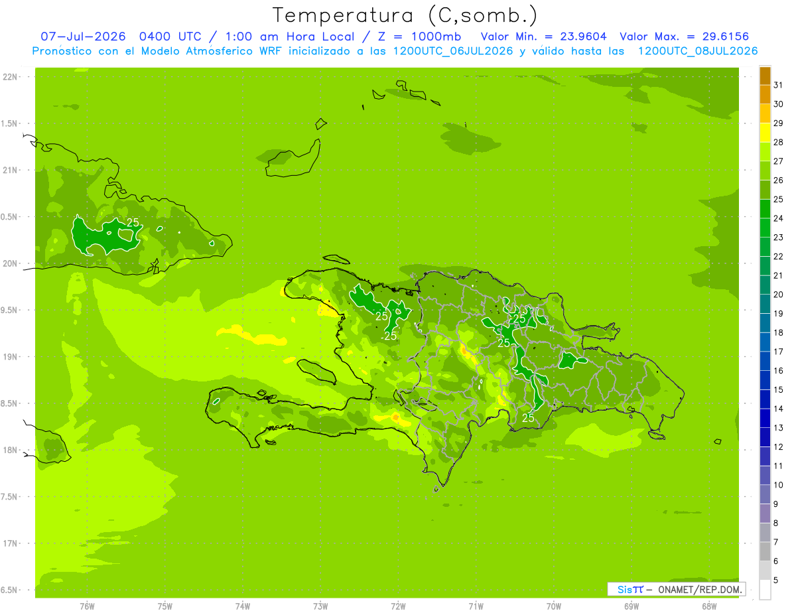
Task: Click the '17N' latitude axis label
Action: (11, 543)
